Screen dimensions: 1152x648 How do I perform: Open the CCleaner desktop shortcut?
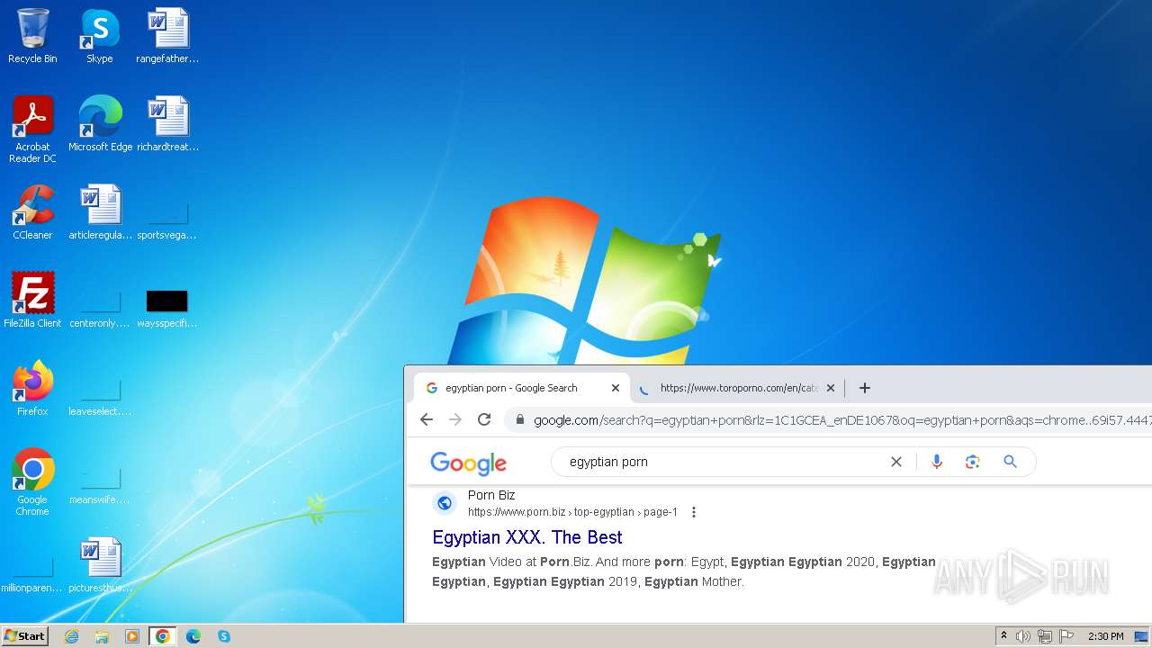point(32,212)
